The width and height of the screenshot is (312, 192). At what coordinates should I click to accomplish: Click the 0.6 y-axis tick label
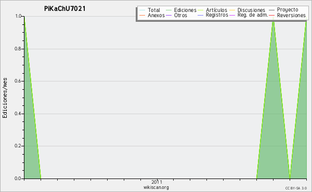18,81
